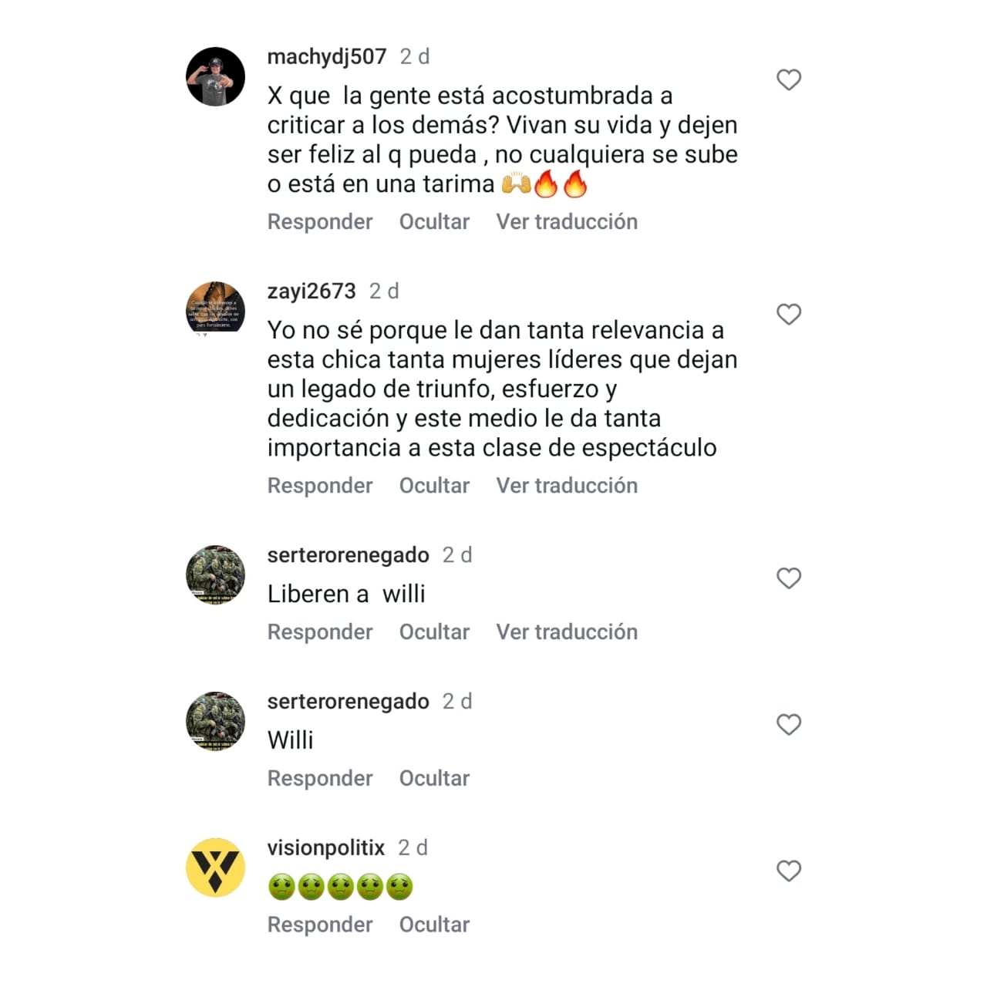The width and height of the screenshot is (987, 987).
Task: Reply to the 'Willi' comment
Action: click(x=320, y=779)
